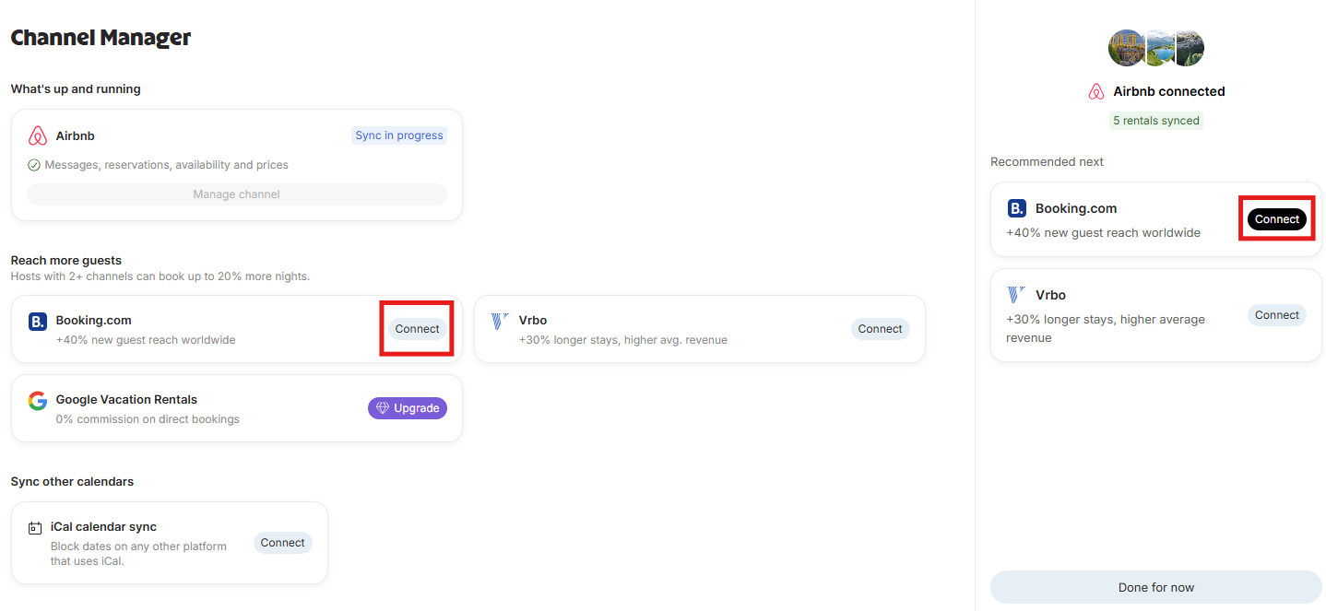
Task: Click the black Connect button for Booking.com
Action: (x=1277, y=219)
